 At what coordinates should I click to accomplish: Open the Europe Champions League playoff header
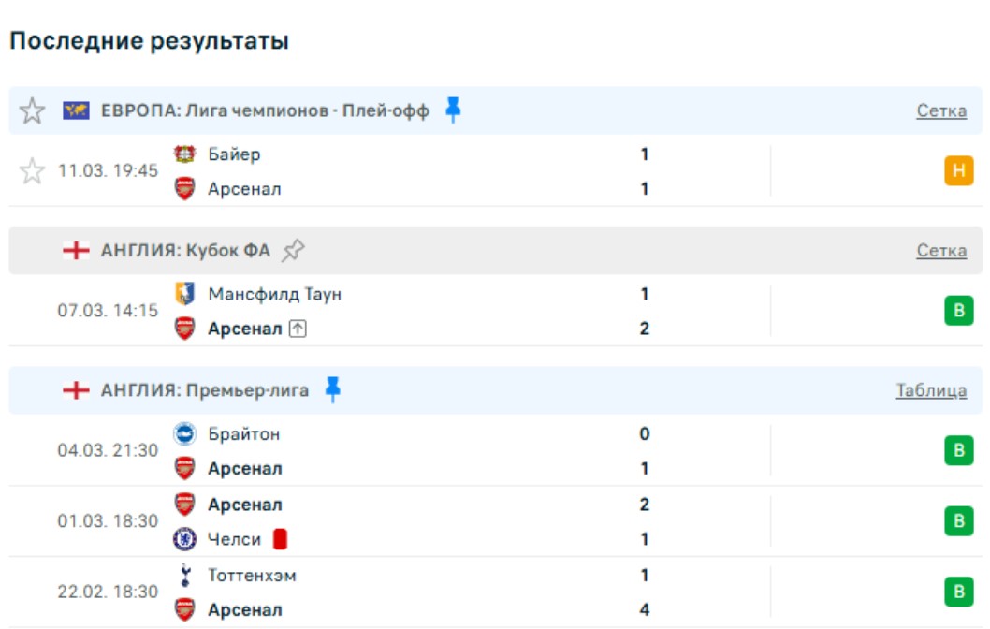(265, 111)
